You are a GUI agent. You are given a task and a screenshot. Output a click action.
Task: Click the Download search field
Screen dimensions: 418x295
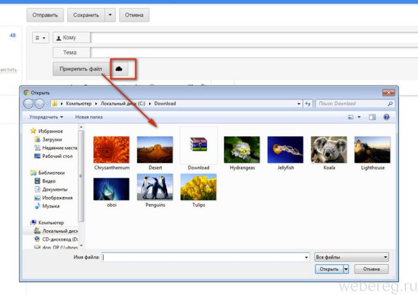tap(351, 103)
